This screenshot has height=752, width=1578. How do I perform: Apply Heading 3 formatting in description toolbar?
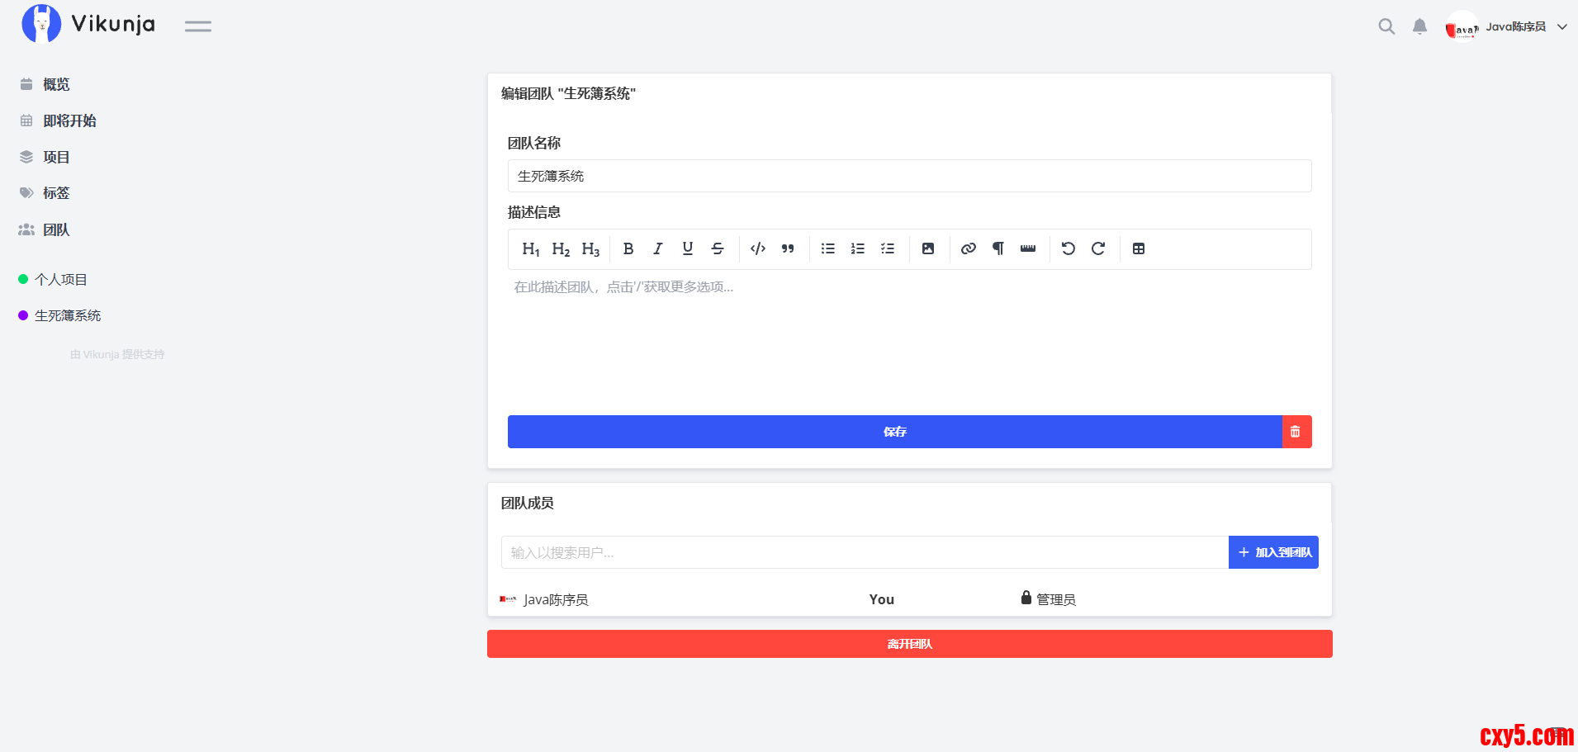590,249
